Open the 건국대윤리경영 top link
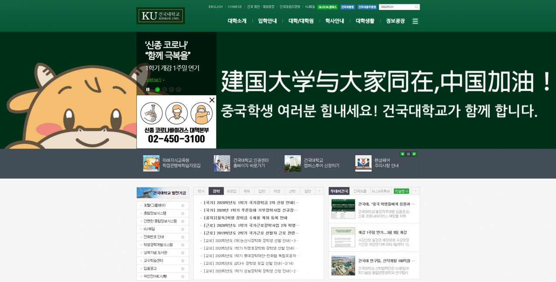Viewport: 556px width, 282px height. point(290,7)
